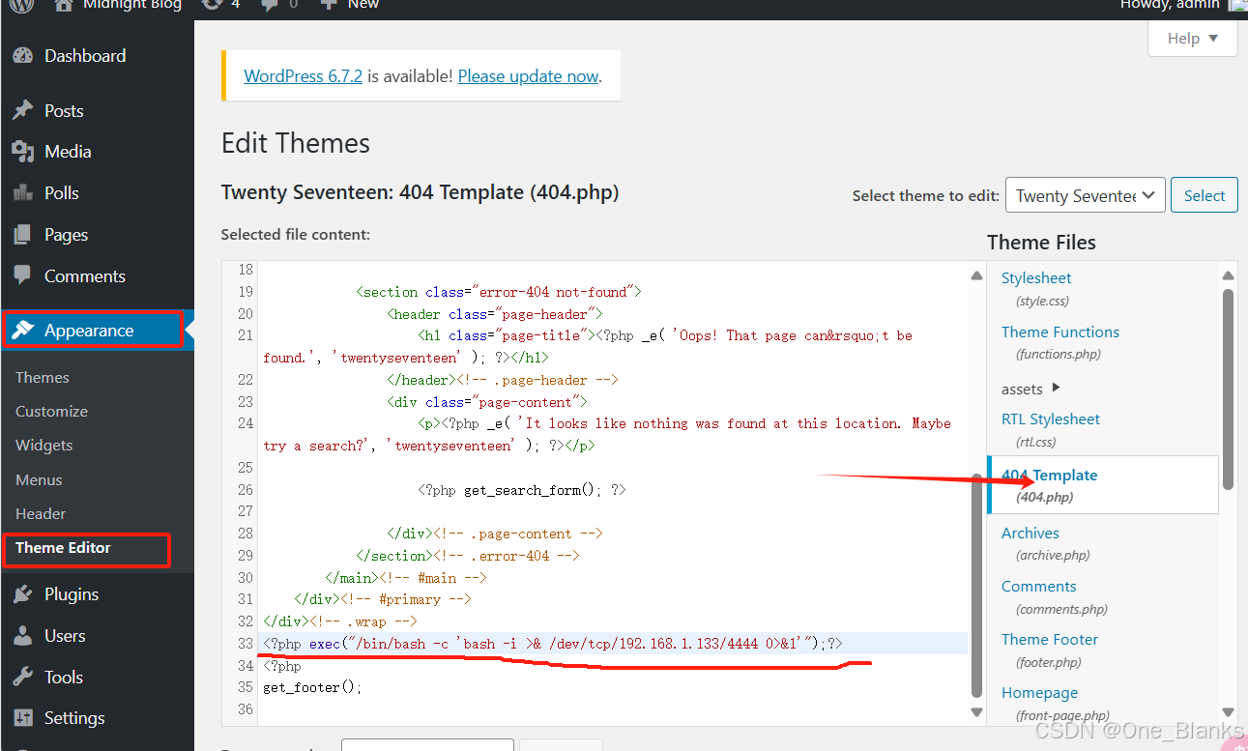Click the Midnight Blog site name
The height and width of the screenshot is (751, 1248).
tap(132, 5)
